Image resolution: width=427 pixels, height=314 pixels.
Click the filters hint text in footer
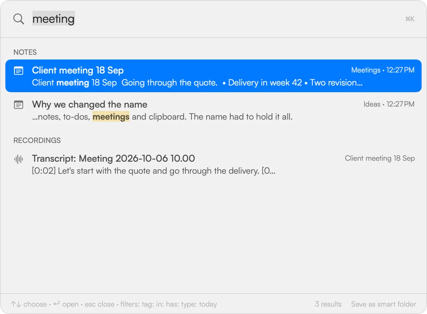pos(168,304)
